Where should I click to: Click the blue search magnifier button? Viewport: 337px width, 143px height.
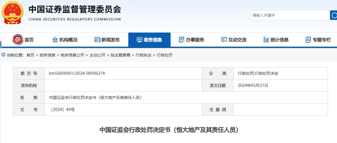tap(334, 15)
